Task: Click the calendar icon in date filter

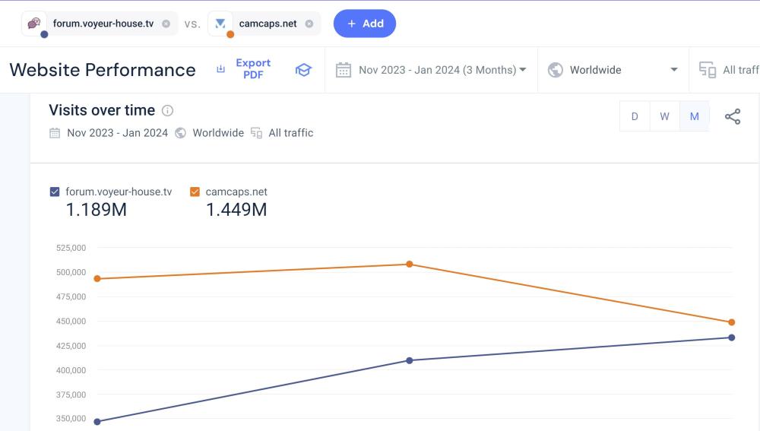Action: point(344,70)
